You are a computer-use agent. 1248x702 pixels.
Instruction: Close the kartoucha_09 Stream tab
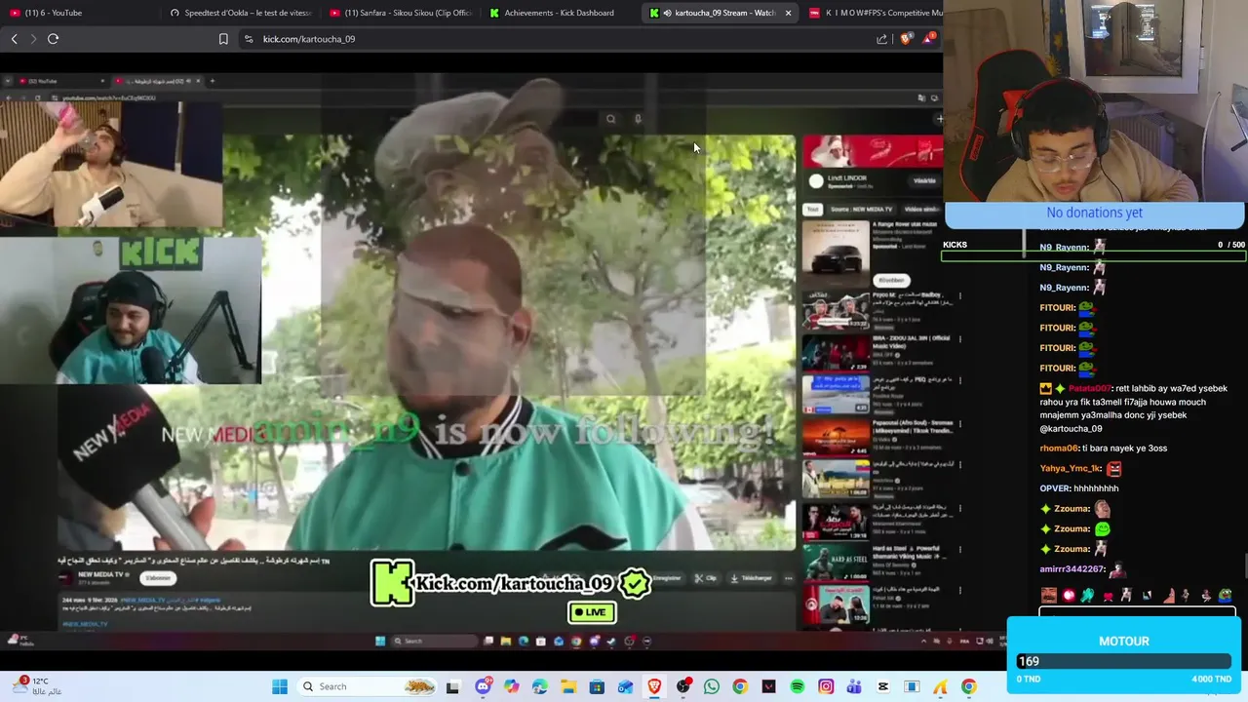[x=788, y=13]
